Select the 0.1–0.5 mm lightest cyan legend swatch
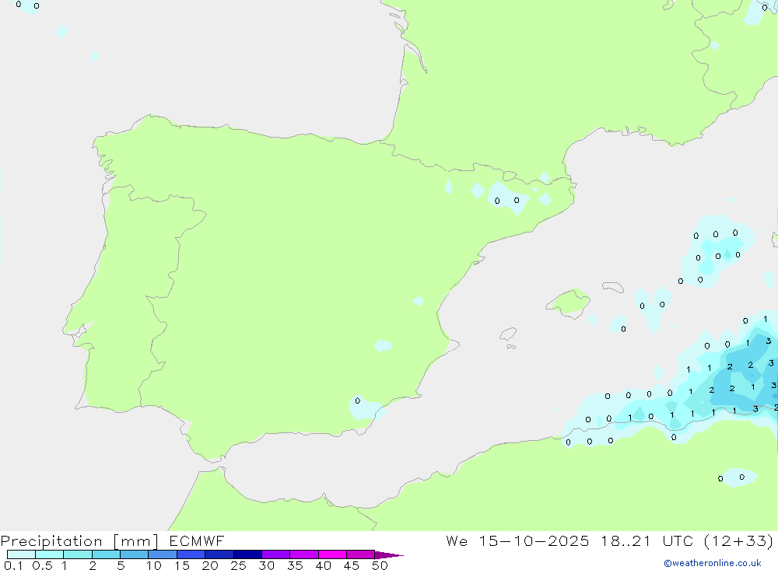This screenshot has width=778, height=570. [21, 554]
